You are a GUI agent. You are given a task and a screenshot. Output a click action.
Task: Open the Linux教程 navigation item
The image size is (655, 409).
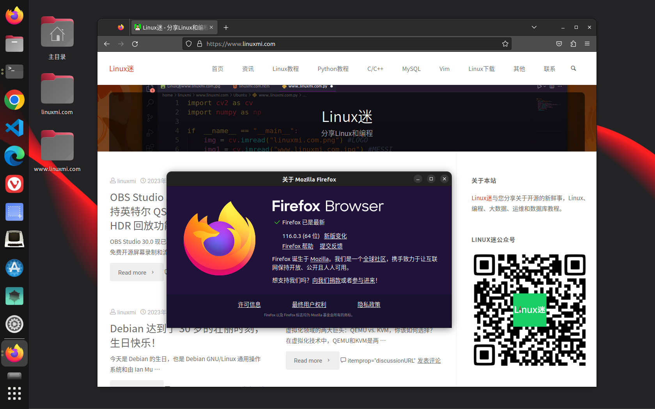(x=286, y=69)
